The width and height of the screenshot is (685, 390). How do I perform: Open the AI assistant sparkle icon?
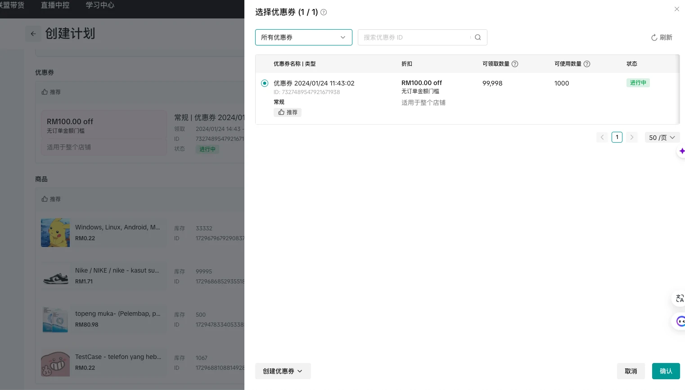coord(682,151)
